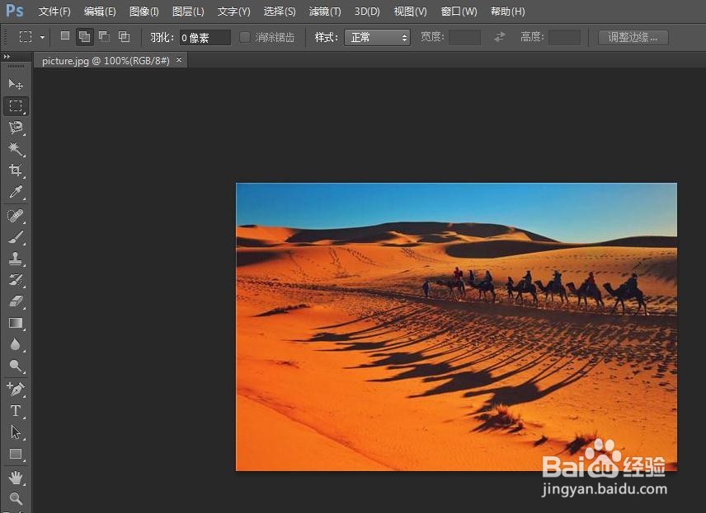Viewport: 706px width, 513px height.
Task: Toggle Add to selection mode
Action: pos(84,36)
